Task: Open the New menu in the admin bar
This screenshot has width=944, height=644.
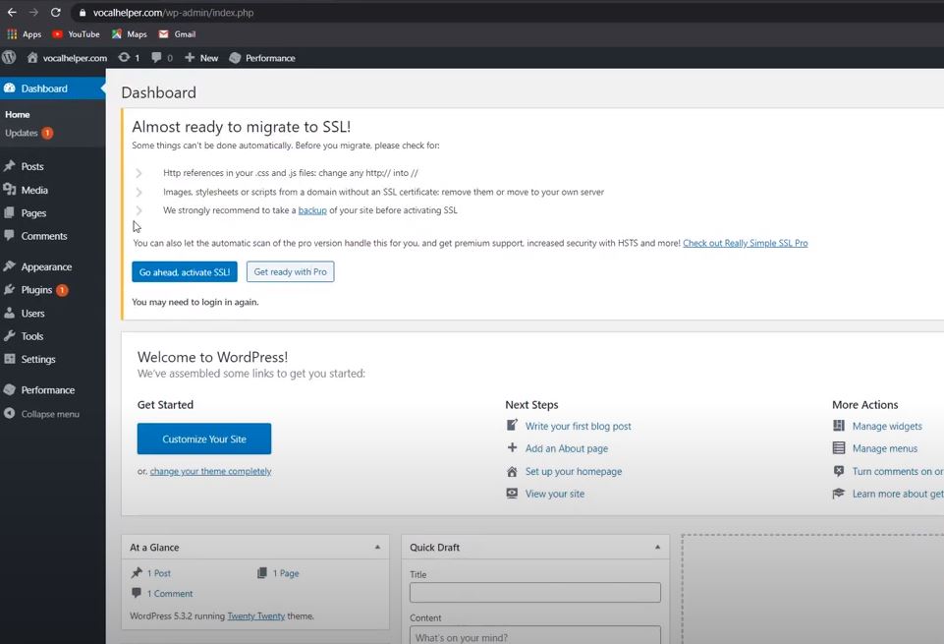Action: coord(200,57)
